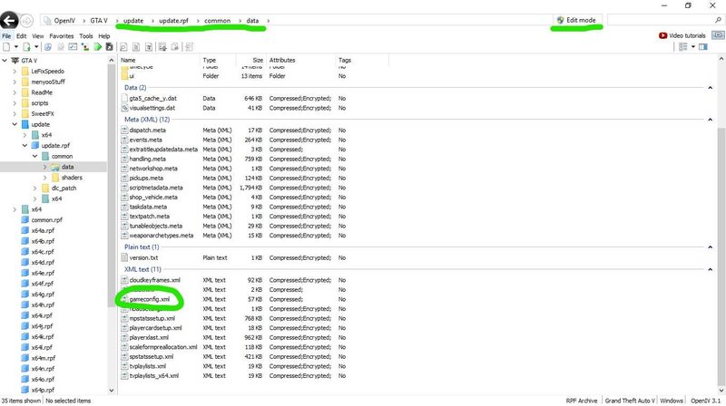Collapse the update.rpf tree node
Viewport: 726px width, 406px height.
pyautogui.click(x=25, y=146)
